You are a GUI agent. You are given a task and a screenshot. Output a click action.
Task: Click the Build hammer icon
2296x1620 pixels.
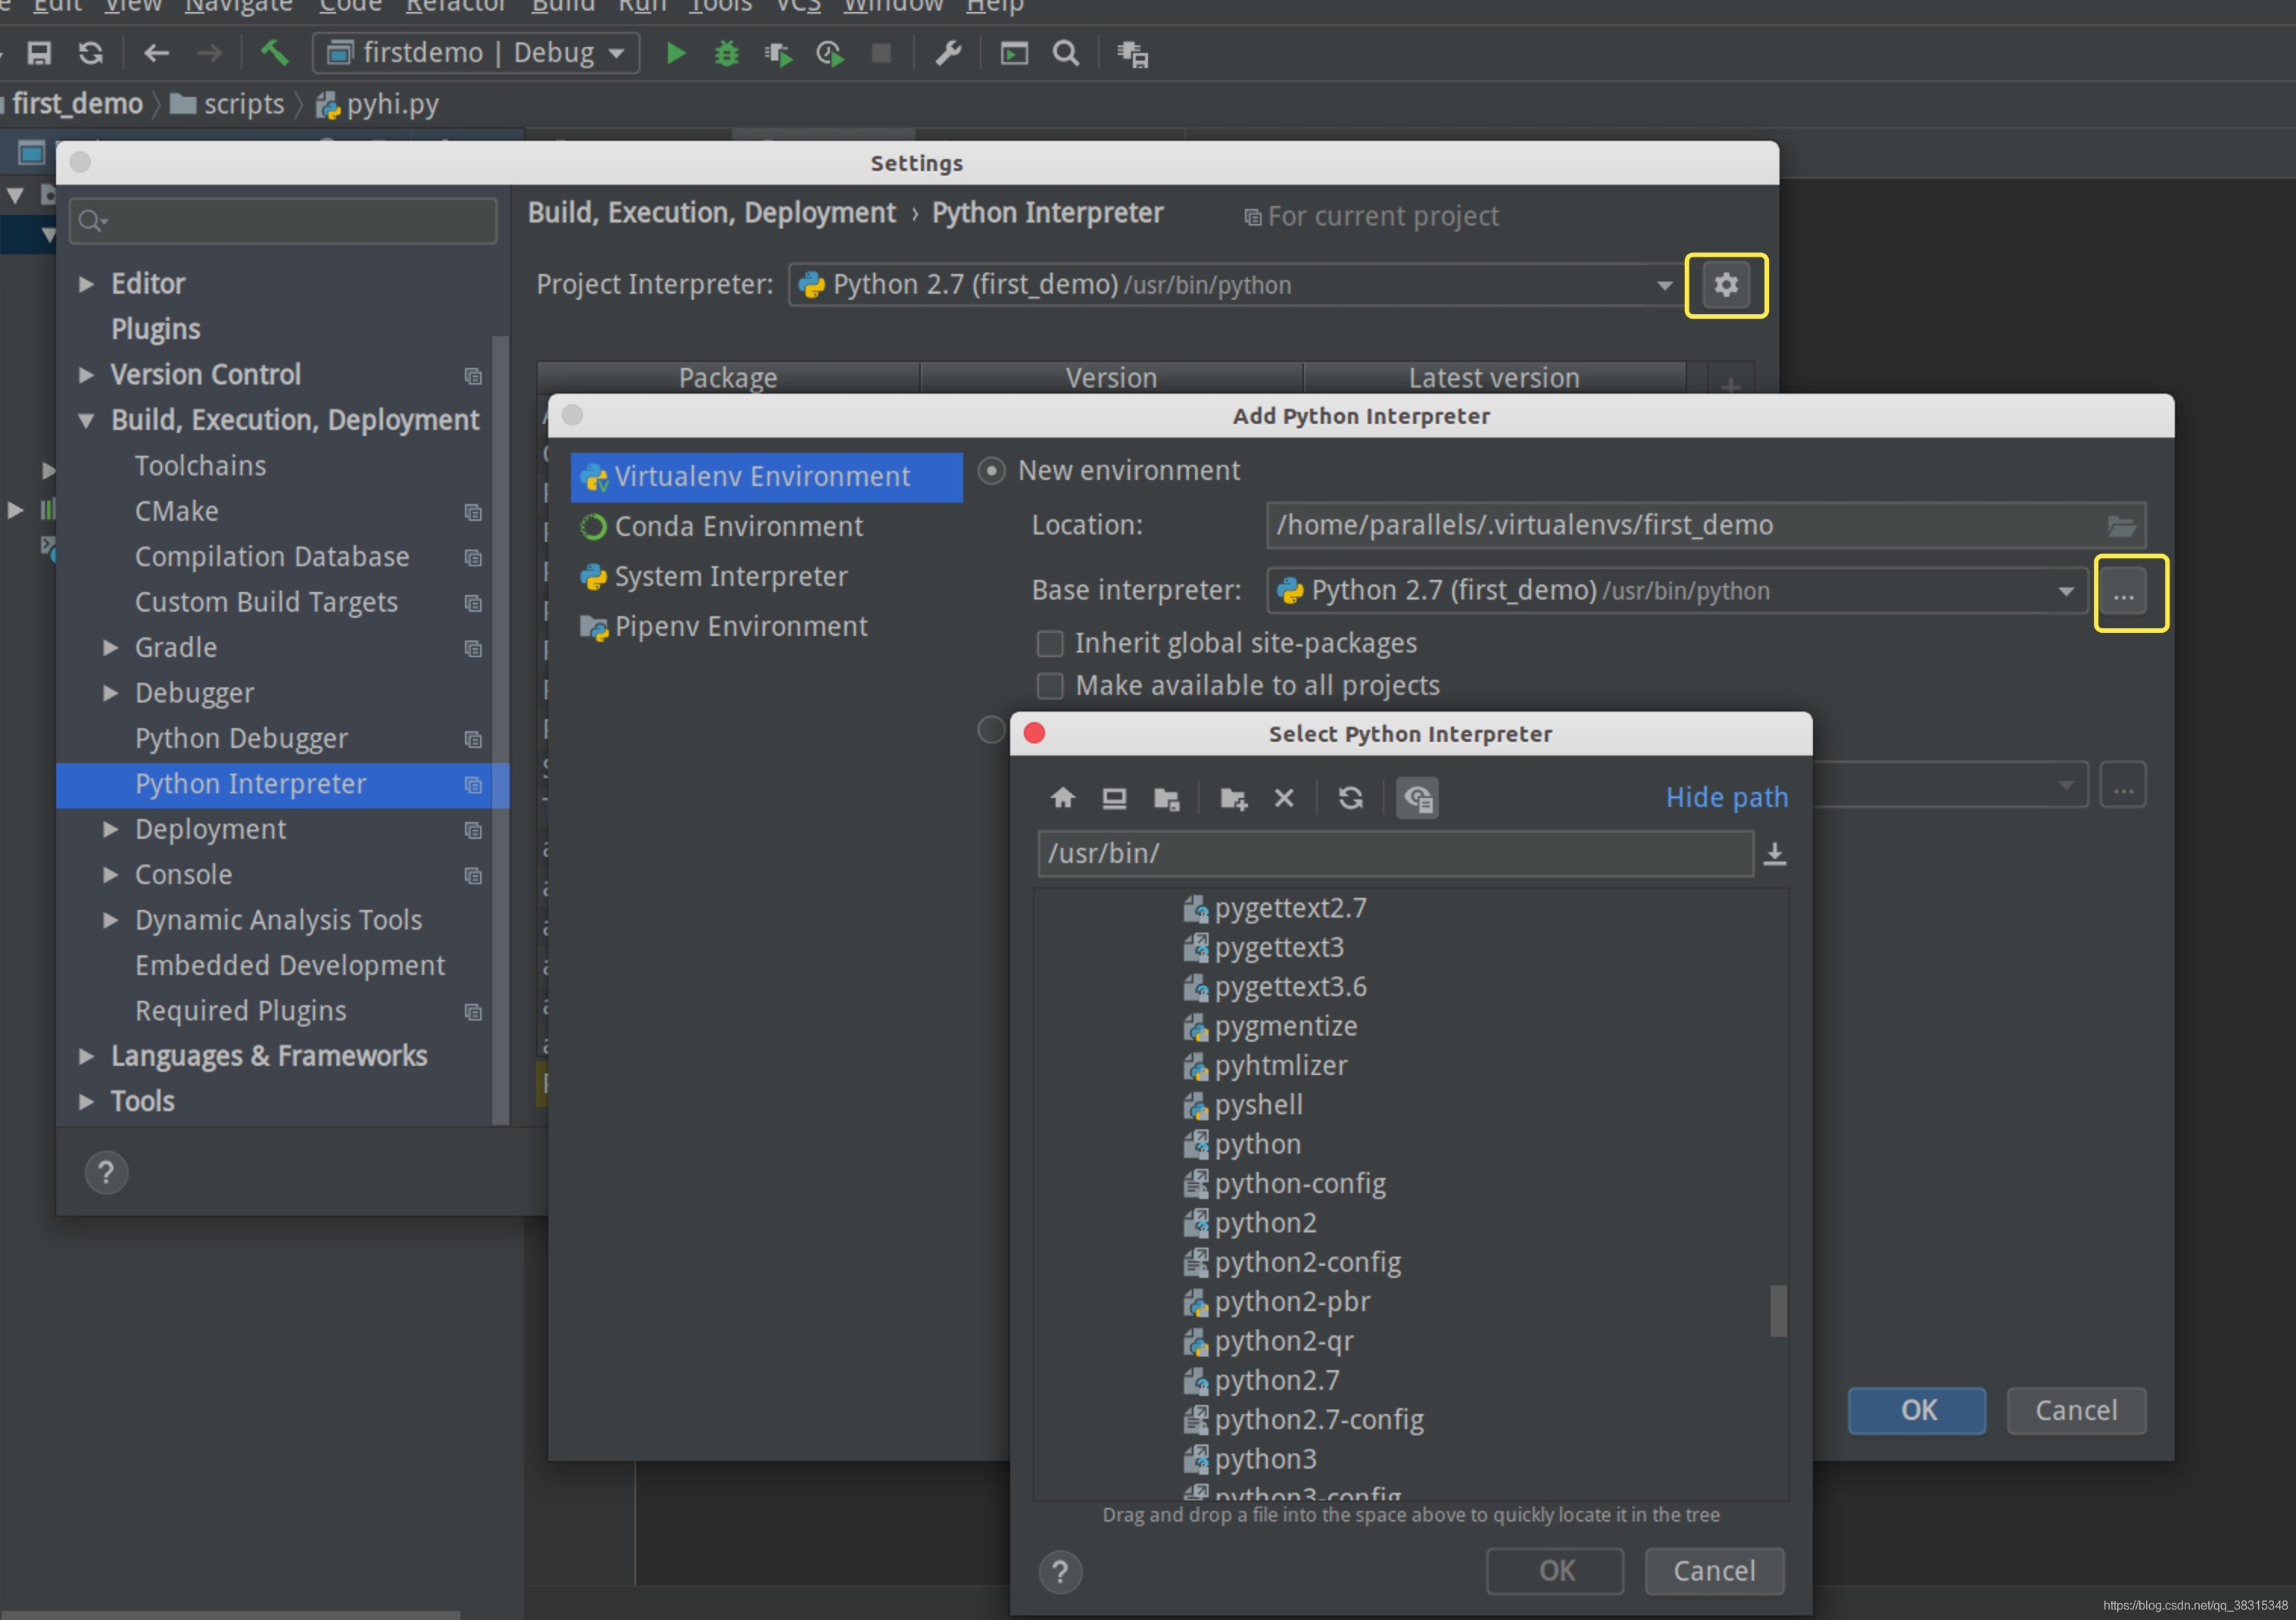[x=275, y=52]
